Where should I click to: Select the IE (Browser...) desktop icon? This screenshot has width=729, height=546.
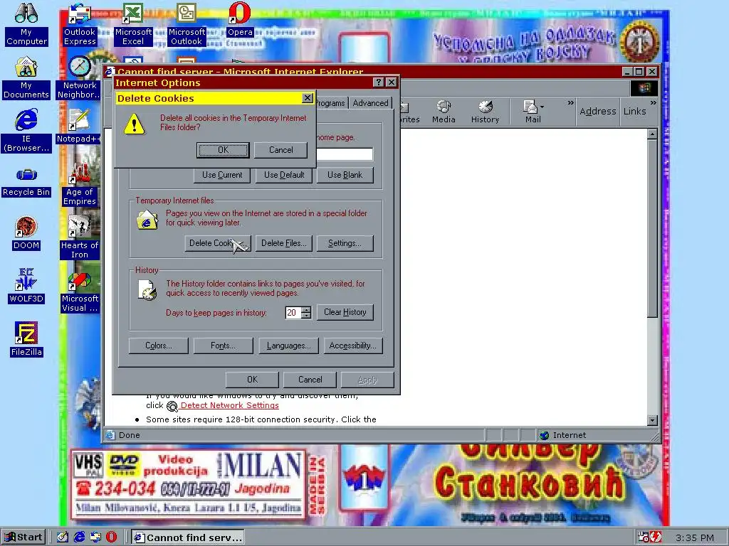click(x=26, y=131)
